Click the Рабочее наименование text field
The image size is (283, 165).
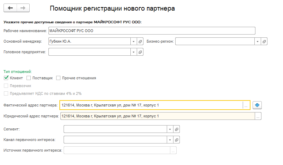point(152,31)
